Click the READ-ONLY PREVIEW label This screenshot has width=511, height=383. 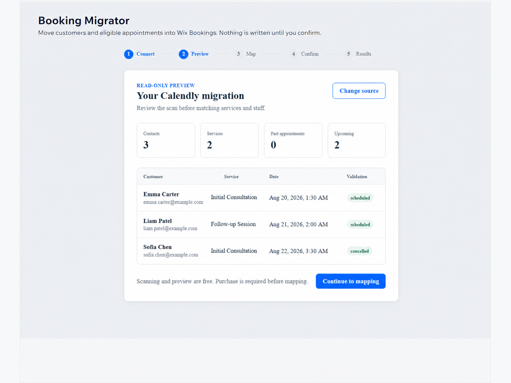[166, 86]
